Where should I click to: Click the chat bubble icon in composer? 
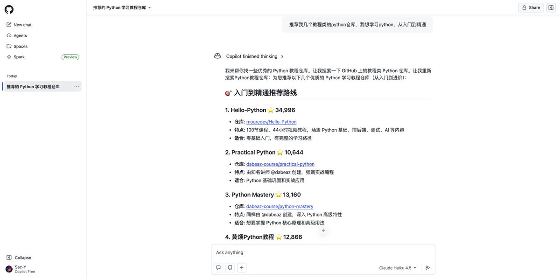pyautogui.click(x=218, y=268)
